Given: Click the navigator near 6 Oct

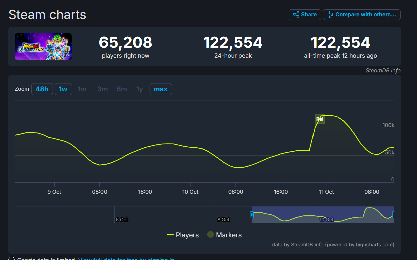Looking at the screenshot, I should click(x=122, y=220).
